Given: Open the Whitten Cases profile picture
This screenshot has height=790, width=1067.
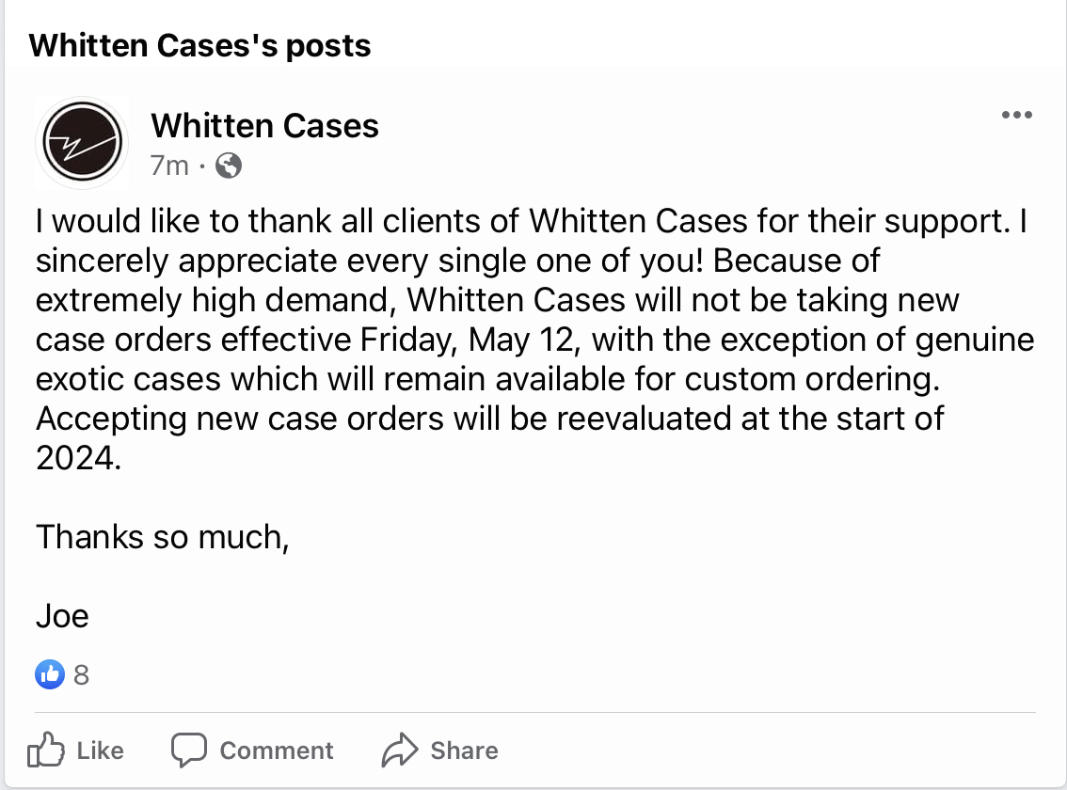Looking at the screenshot, I should click(82, 142).
